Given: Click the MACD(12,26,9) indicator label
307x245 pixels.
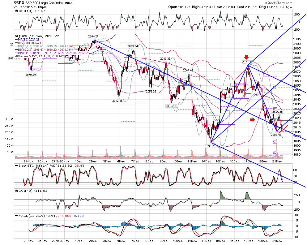Looking at the screenshot, I should pyautogui.click(x=32, y=216).
